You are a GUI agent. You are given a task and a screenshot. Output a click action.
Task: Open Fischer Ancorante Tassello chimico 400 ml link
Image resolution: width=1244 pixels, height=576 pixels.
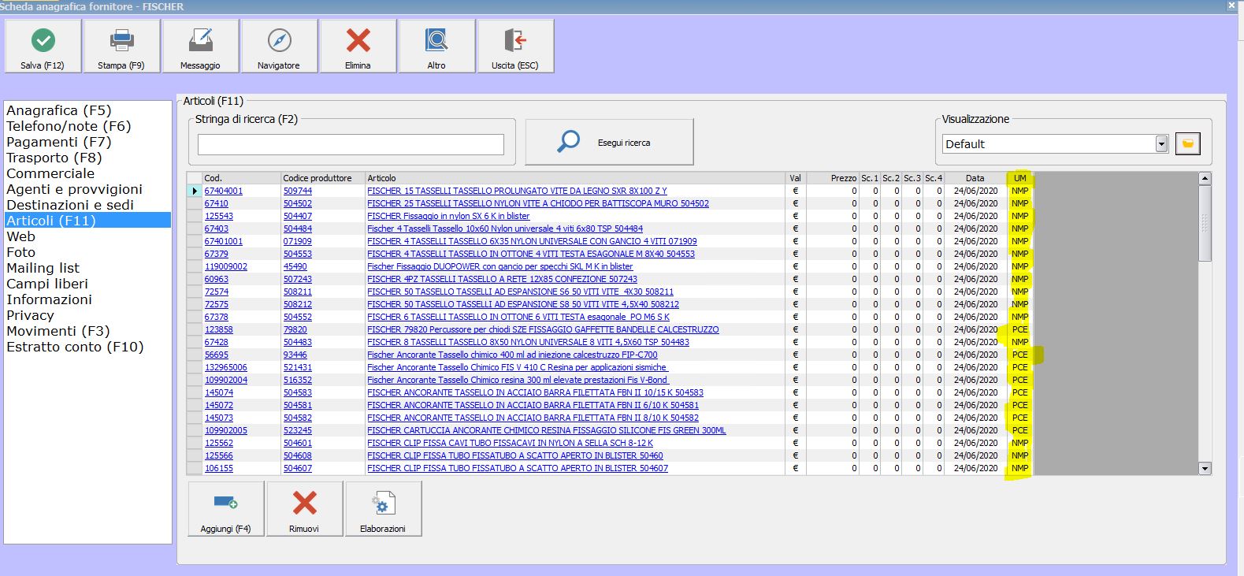point(512,355)
